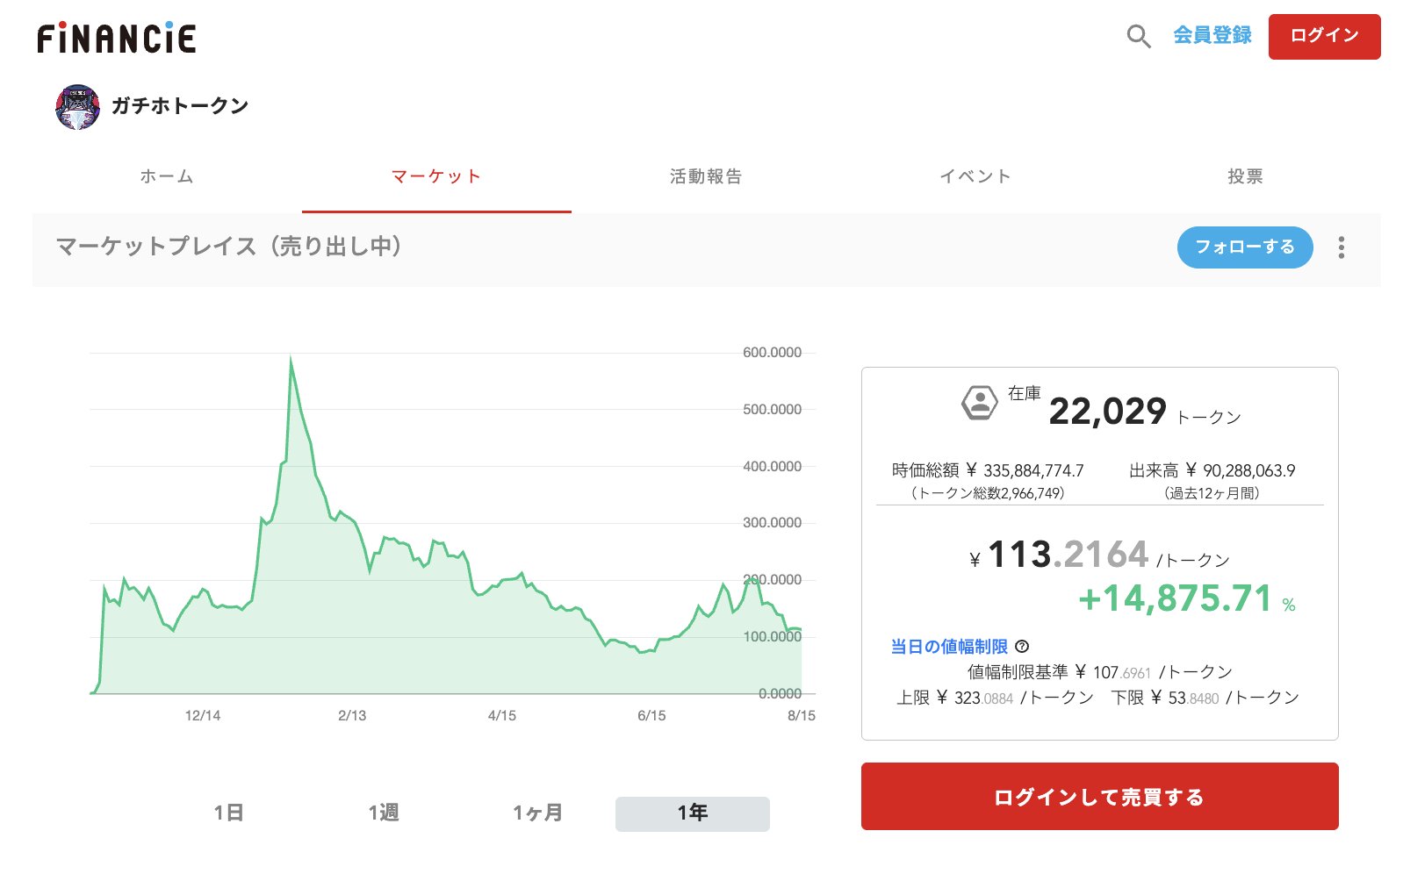Click the hexagon user icon beside 在庫

980,404
